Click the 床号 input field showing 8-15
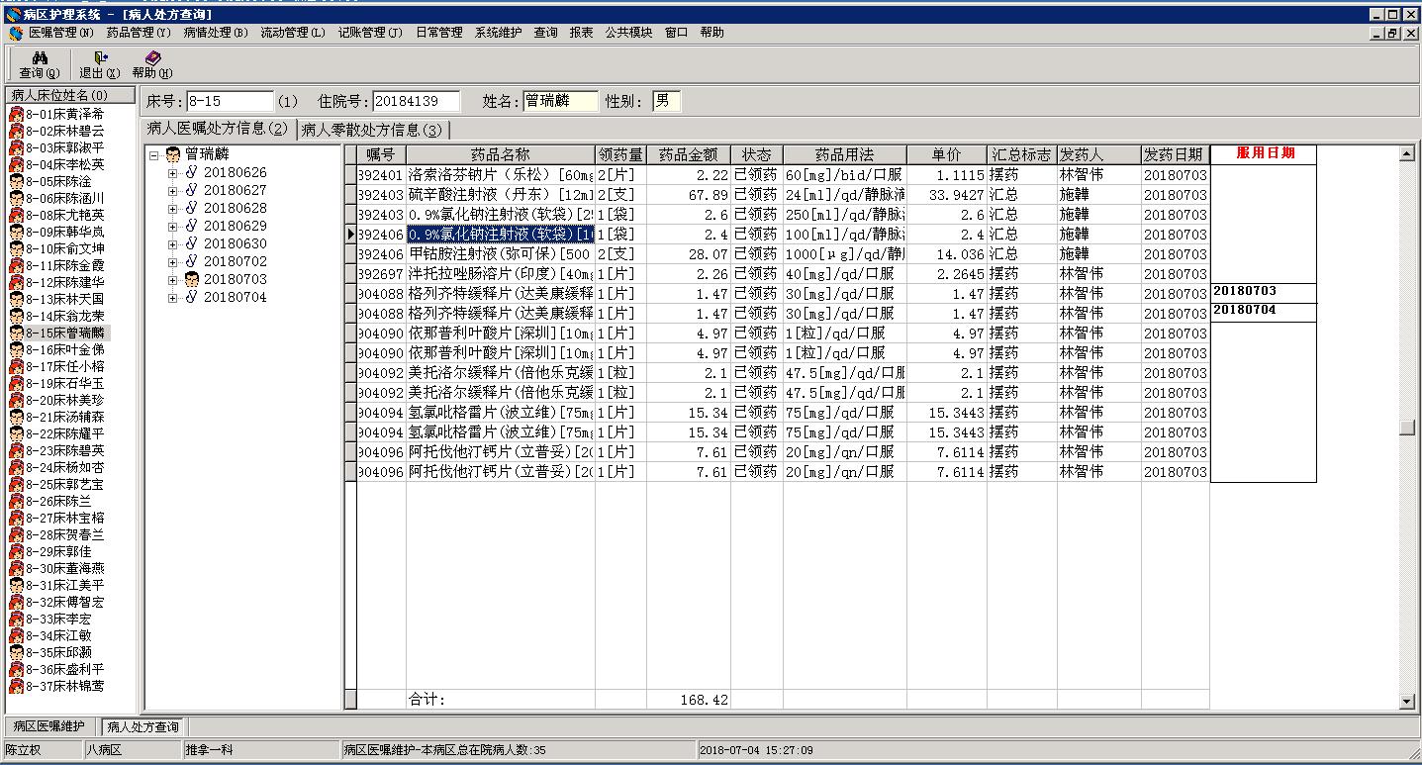Image resolution: width=1422 pixels, height=765 pixels. pyautogui.click(x=230, y=101)
